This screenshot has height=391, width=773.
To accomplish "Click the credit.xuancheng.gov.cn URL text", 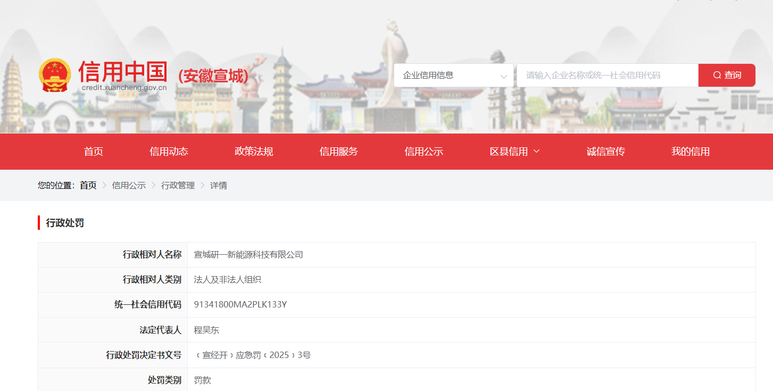I will pos(124,88).
